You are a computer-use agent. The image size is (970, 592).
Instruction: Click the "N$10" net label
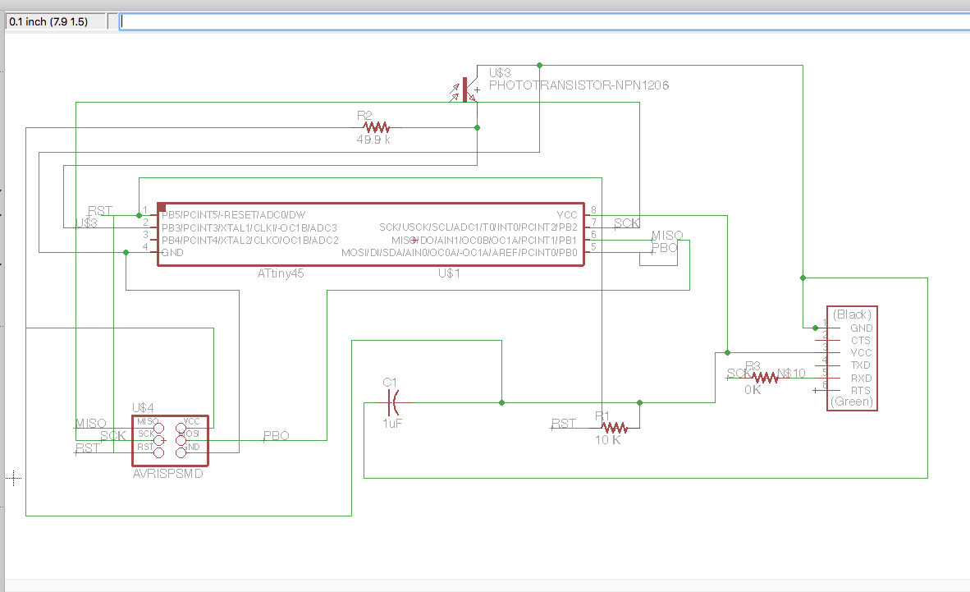point(791,373)
